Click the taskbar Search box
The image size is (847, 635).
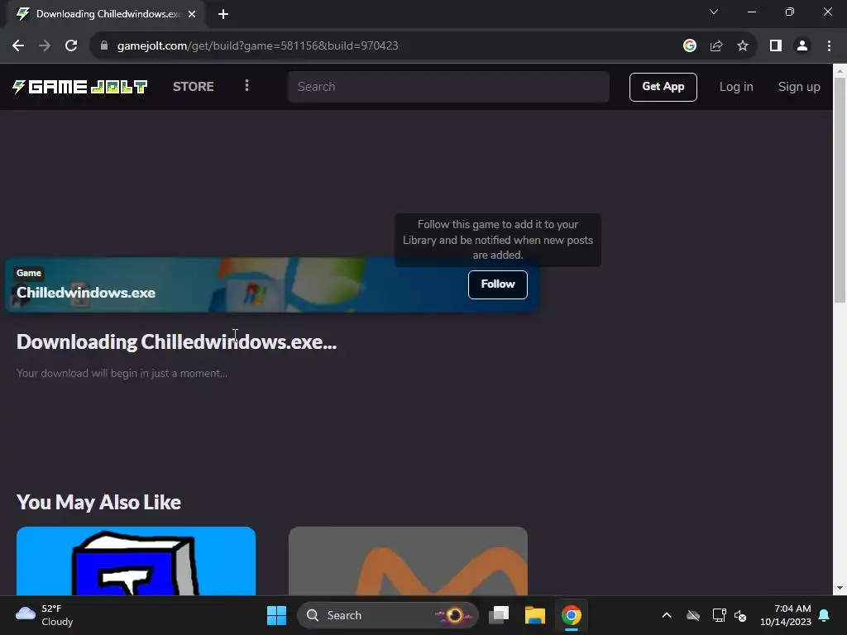[388, 615]
